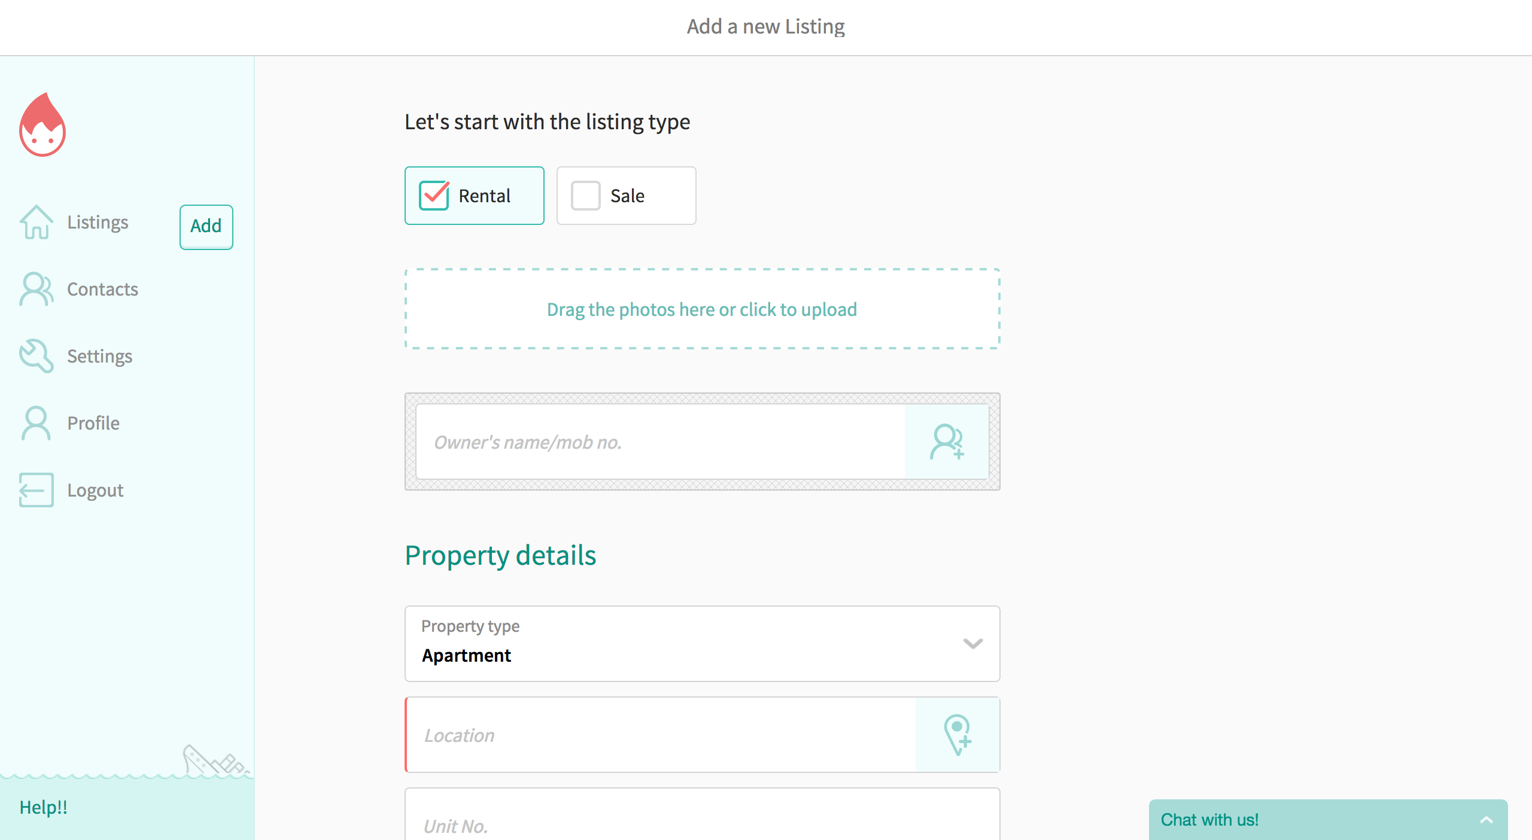Click the Settings wrench icon
Viewport: 1532px width, 840px height.
tap(37, 356)
